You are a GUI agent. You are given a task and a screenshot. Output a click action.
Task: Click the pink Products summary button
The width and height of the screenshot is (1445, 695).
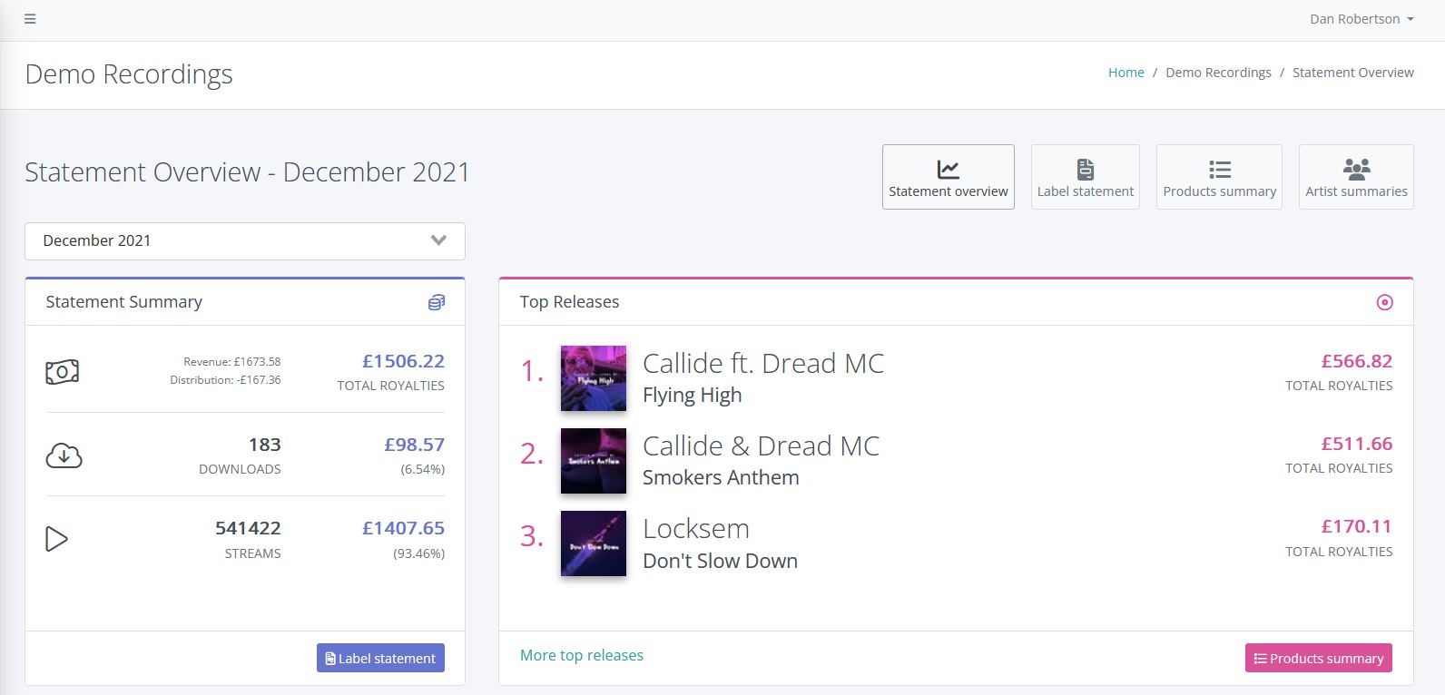point(1319,658)
